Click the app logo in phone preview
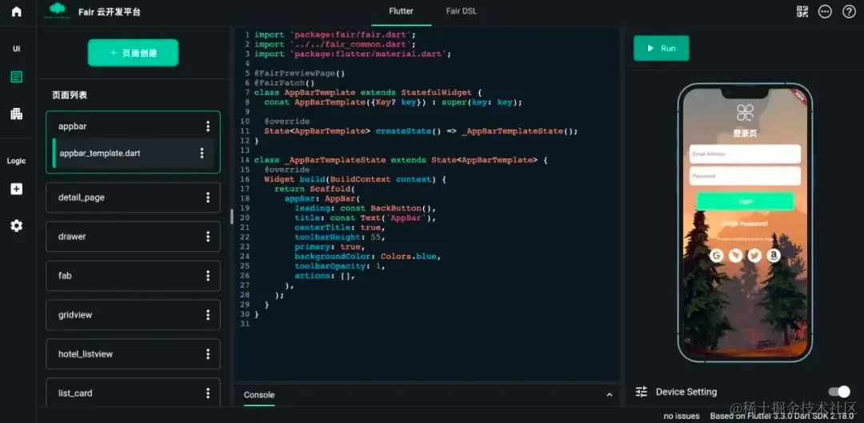The image size is (864, 423). pos(745,113)
